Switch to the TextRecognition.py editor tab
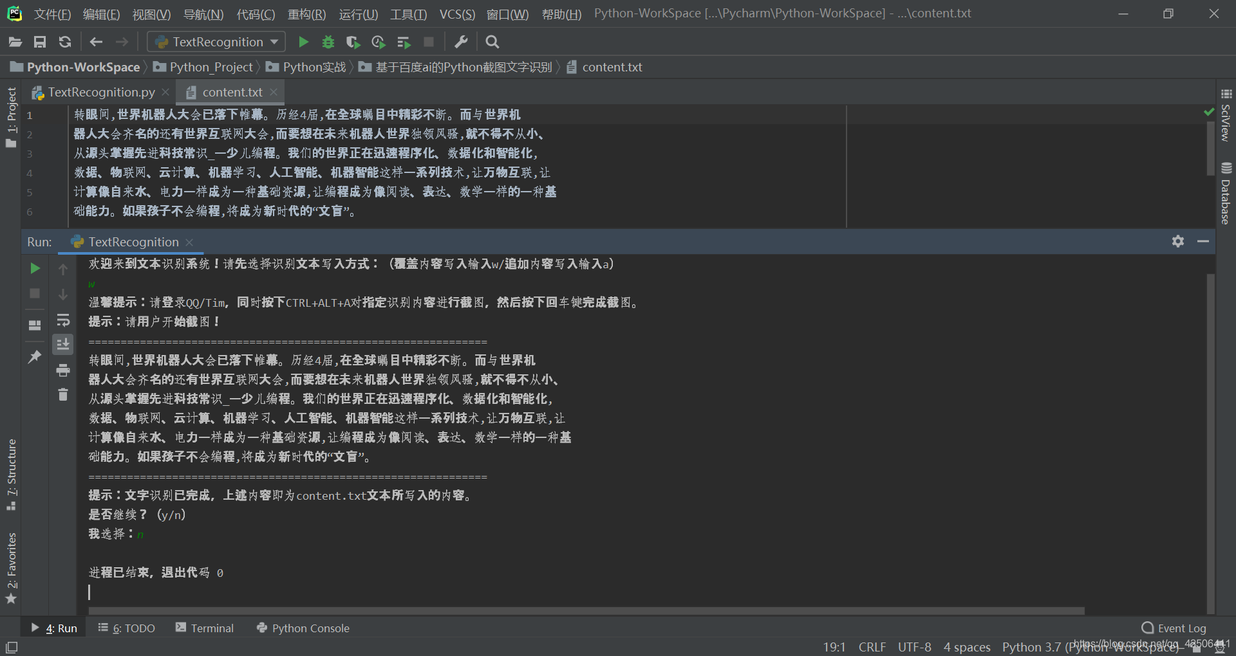Image resolution: width=1236 pixels, height=656 pixels. [101, 92]
